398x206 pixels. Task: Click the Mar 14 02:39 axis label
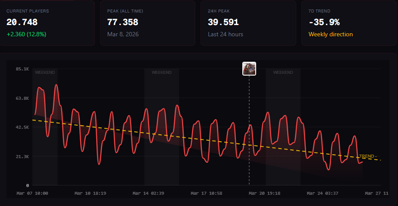pos(148,193)
